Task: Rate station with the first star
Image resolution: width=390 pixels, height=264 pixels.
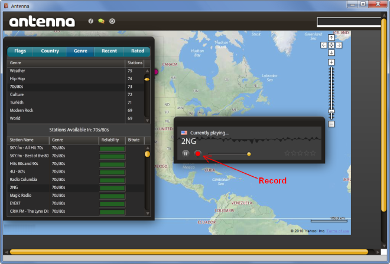Action: 287,153
